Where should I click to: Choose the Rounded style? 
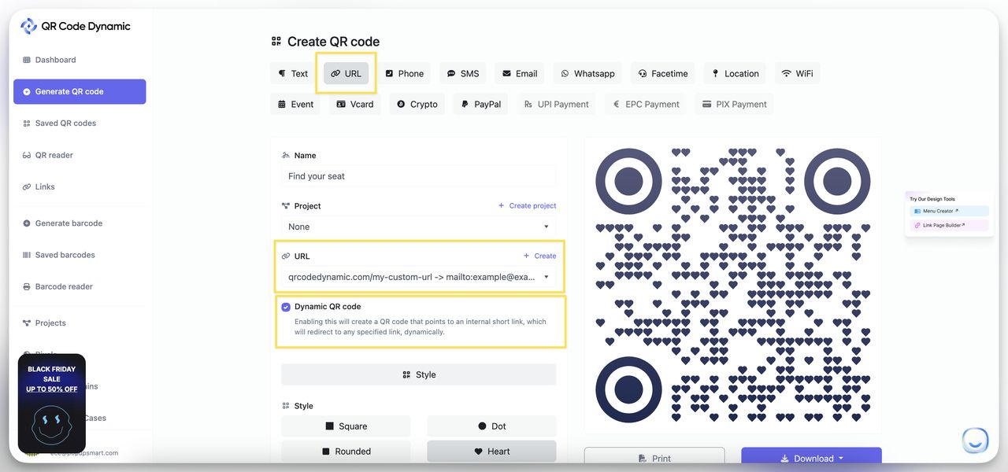click(346, 452)
